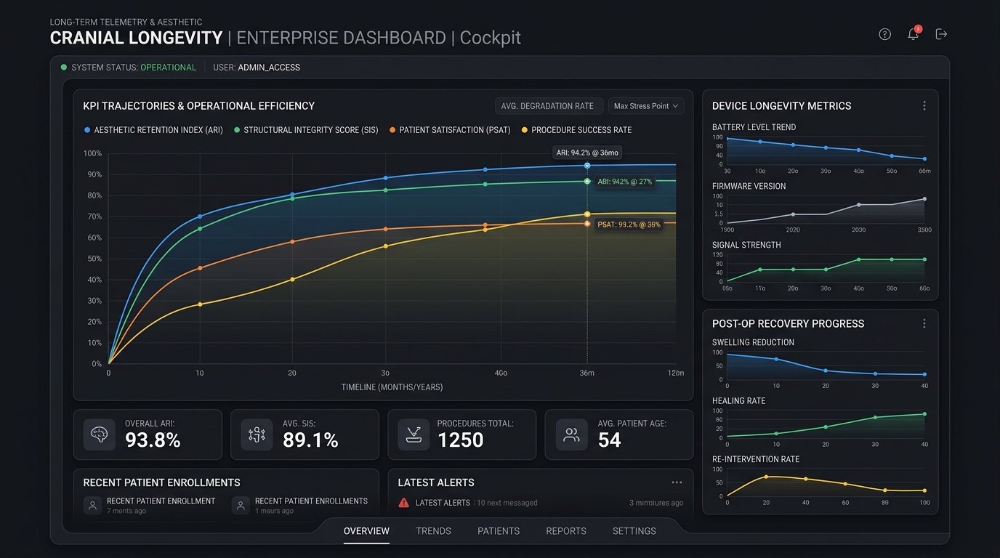Click the Latest Alerts message entry
The height and width of the screenshot is (558, 1000).
coord(541,503)
